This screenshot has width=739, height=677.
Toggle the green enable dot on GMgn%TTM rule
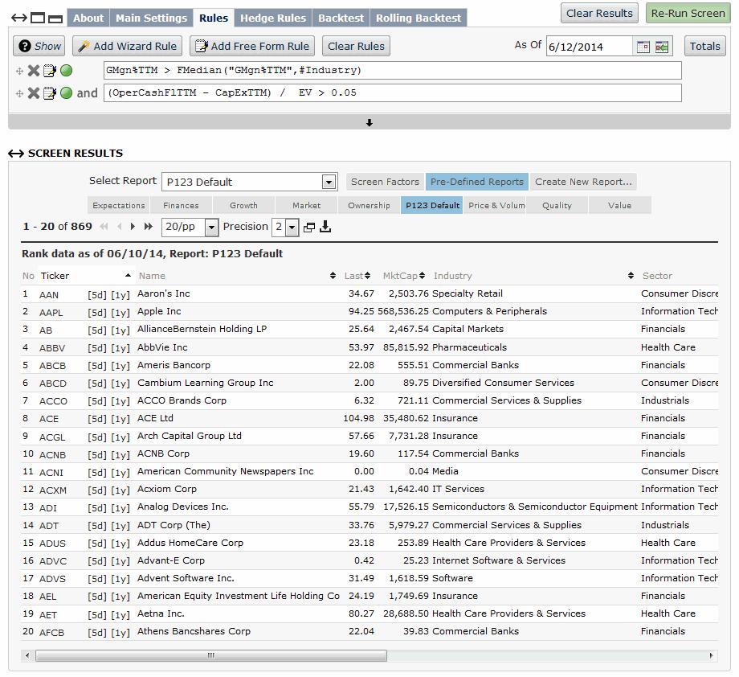tap(67, 71)
